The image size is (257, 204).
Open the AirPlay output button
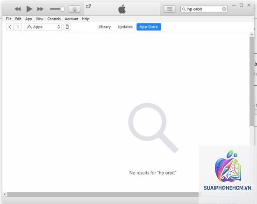(75, 9)
